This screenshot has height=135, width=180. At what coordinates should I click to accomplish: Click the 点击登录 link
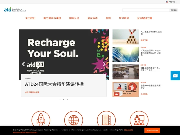click(x=144, y=94)
